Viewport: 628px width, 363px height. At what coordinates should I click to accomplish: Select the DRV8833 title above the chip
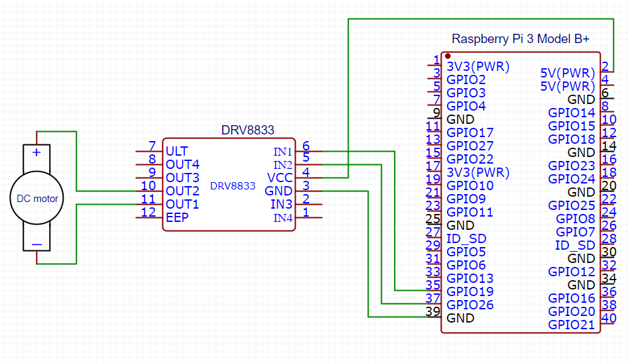[247, 130]
